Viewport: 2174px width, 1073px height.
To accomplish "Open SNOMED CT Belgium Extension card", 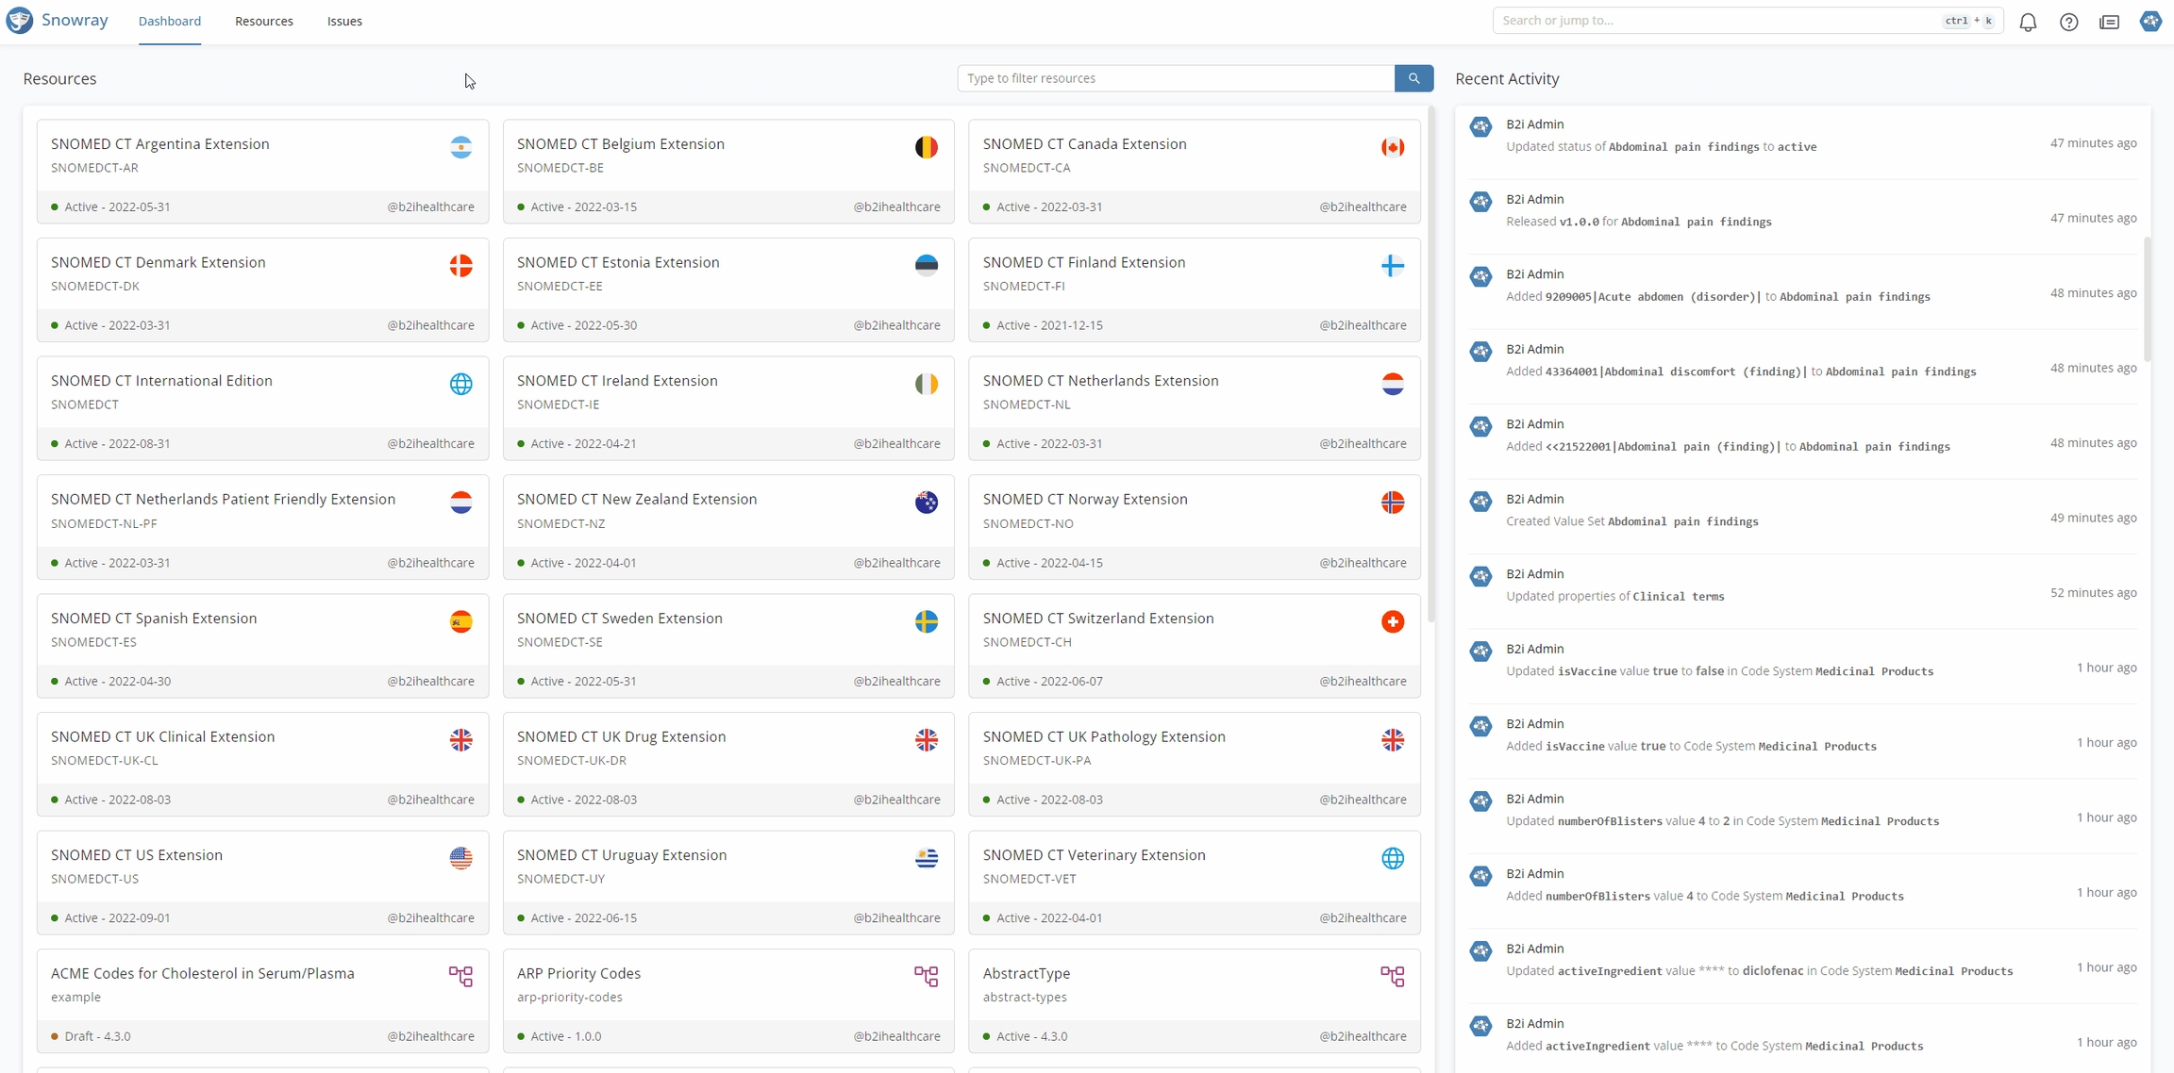I will click(621, 144).
